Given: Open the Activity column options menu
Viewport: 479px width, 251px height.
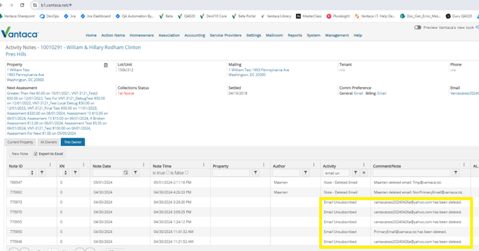Looking at the screenshot, I should point(364,165).
